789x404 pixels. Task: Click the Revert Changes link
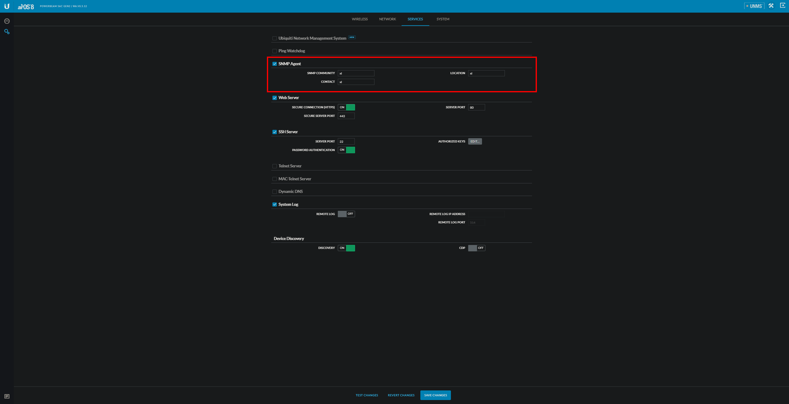pyautogui.click(x=401, y=395)
